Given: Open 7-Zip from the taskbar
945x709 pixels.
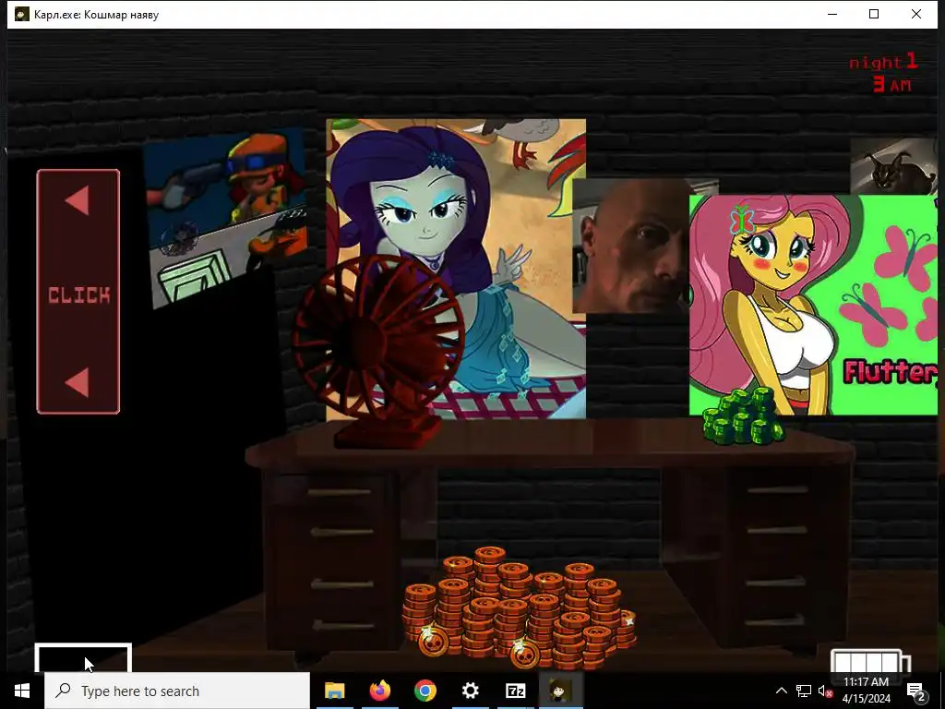Looking at the screenshot, I should (x=515, y=691).
